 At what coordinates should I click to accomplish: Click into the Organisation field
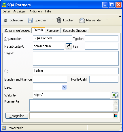tap(52, 38)
